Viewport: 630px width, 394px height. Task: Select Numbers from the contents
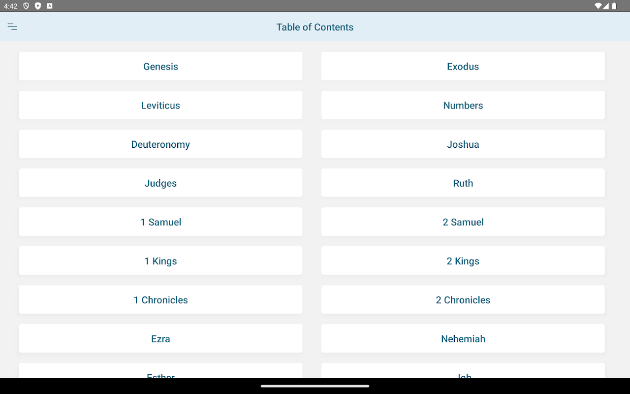point(463,105)
